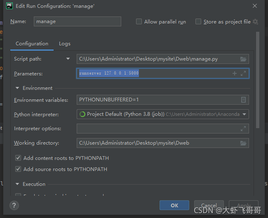Uncheck Add source roots to PYTHONPATH
This screenshot has height=218, width=268.
(18, 169)
